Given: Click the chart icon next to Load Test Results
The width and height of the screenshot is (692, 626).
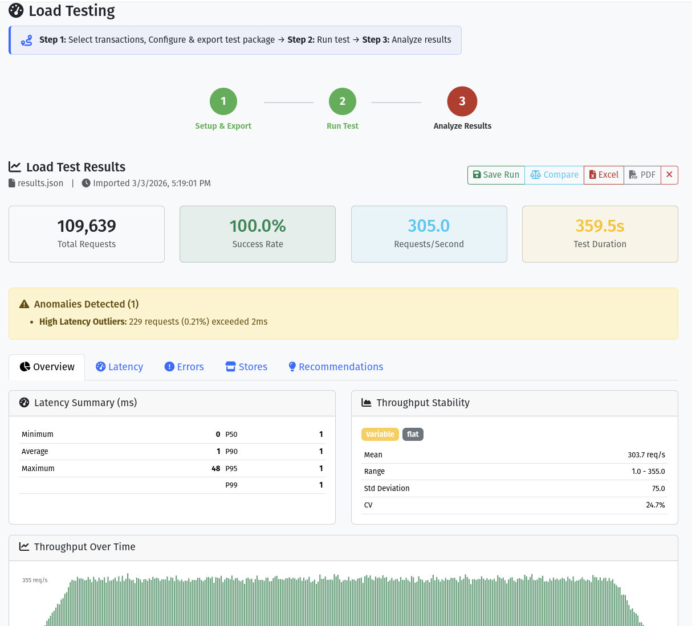Looking at the screenshot, I should click(15, 166).
